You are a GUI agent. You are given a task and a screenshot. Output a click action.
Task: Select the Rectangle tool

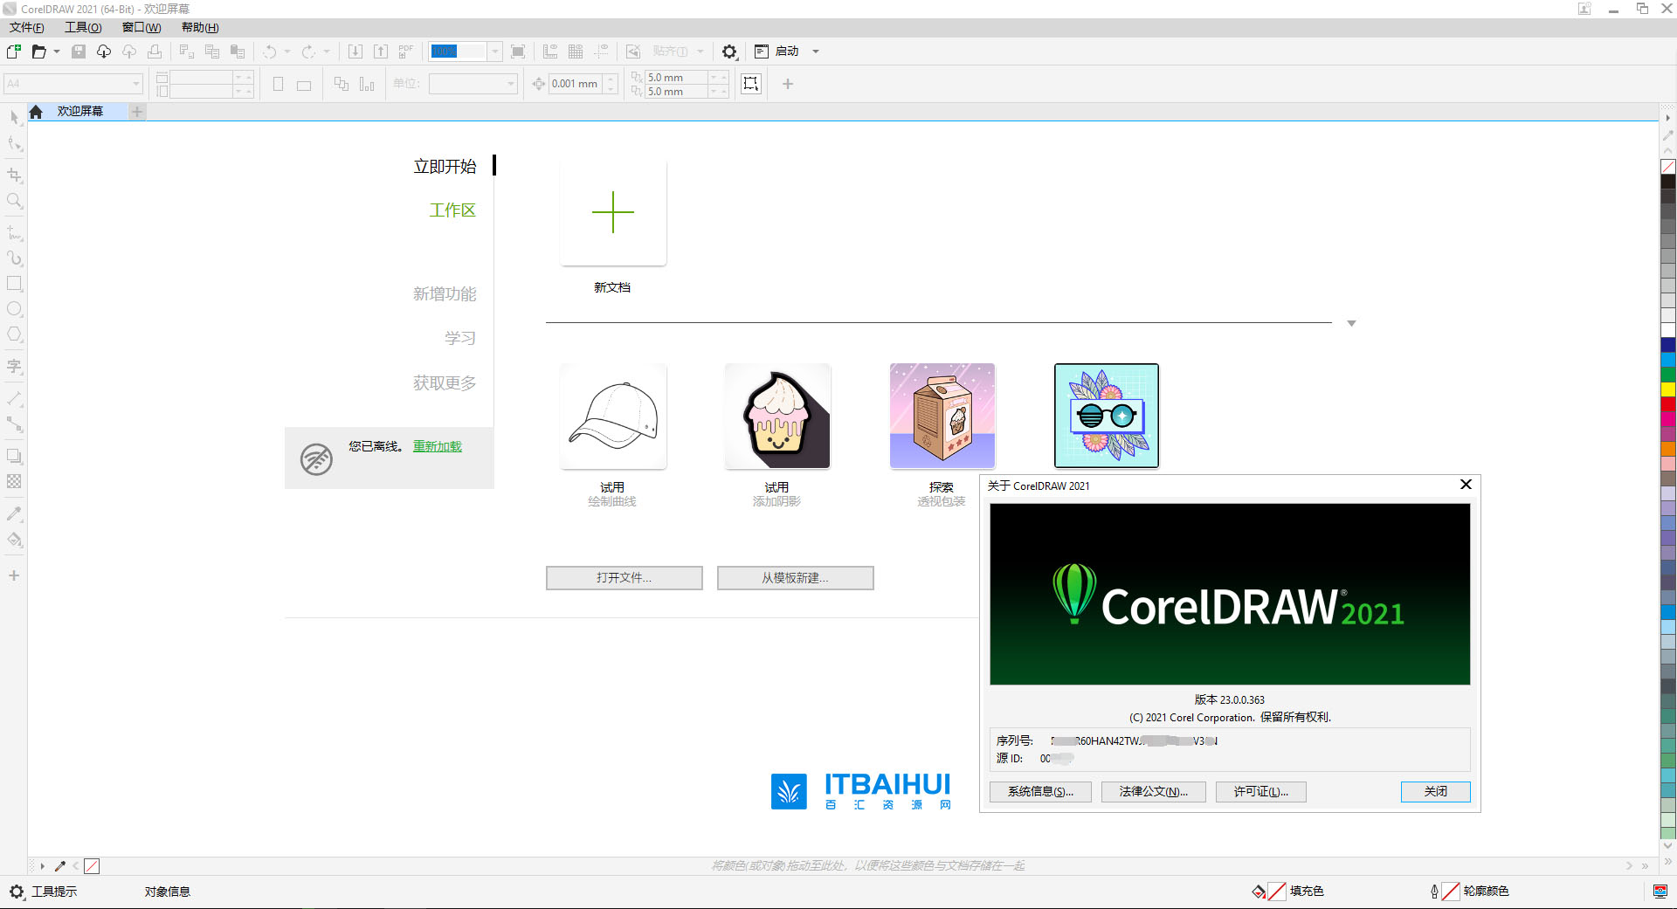14,284
